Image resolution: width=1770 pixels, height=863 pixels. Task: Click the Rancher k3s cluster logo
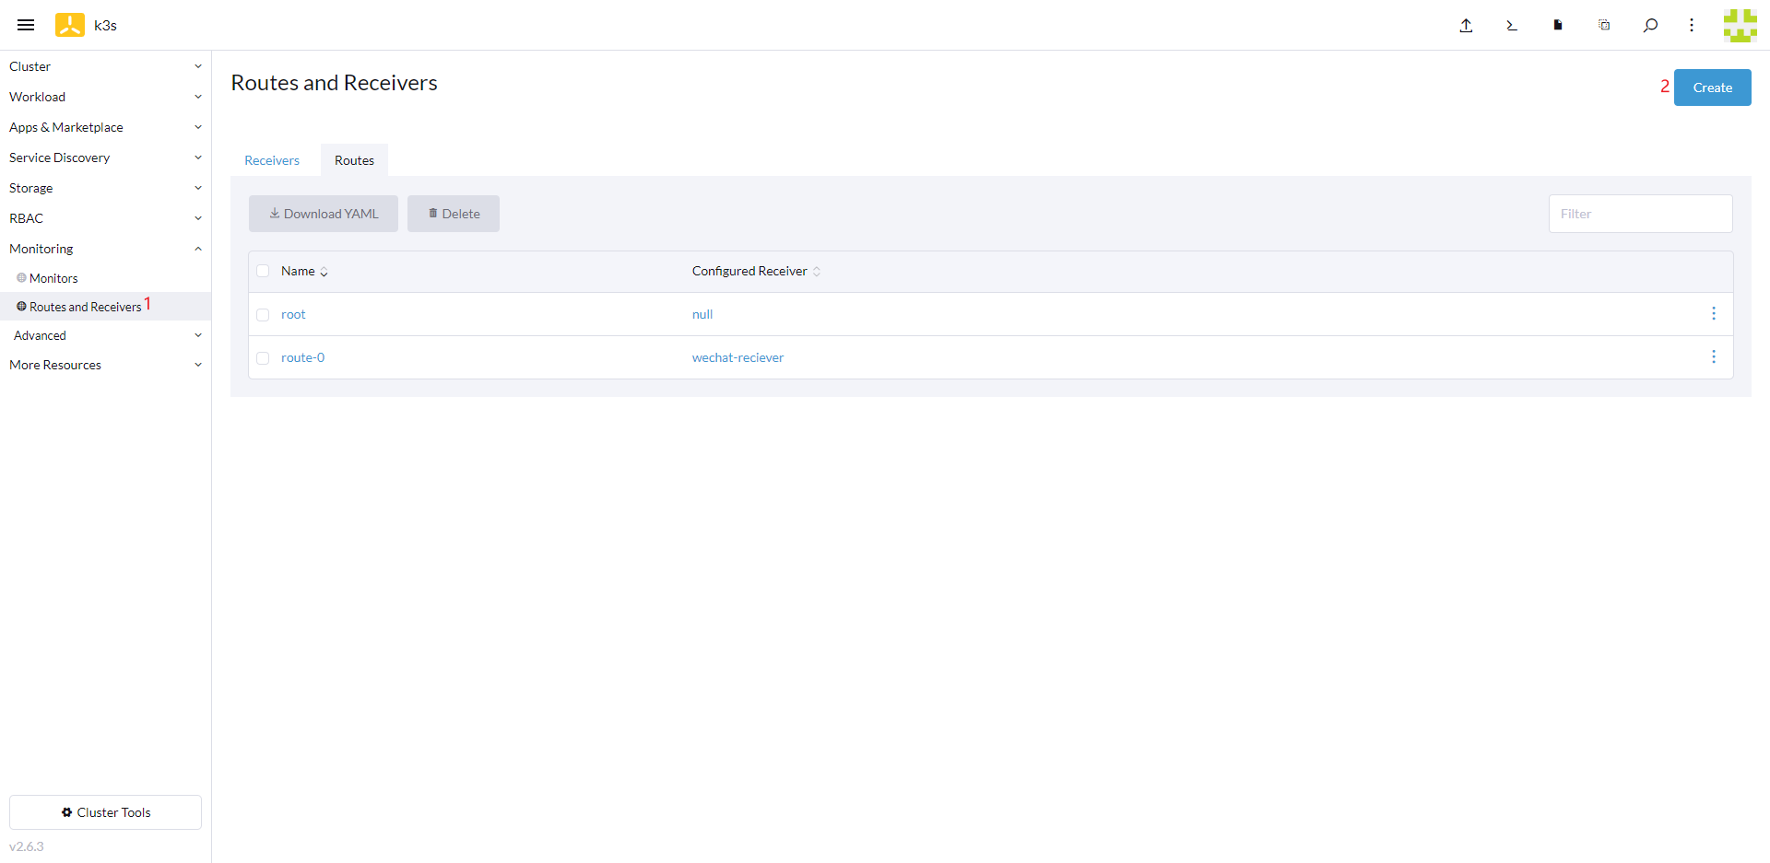[70, 25]
